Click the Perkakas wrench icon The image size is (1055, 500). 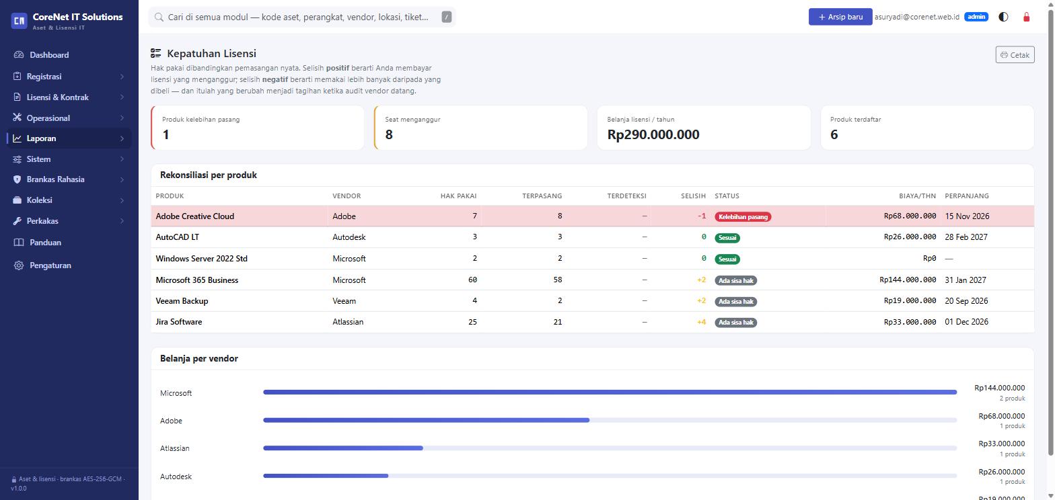point(17,221)
